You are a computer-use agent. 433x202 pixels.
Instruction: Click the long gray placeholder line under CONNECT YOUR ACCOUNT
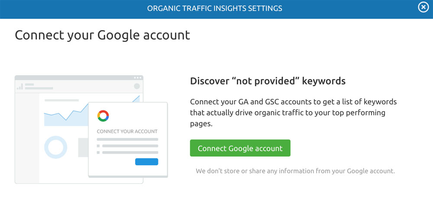[127, 139]
